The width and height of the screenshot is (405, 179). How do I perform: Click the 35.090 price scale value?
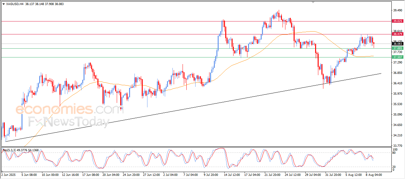click(398, 115)
